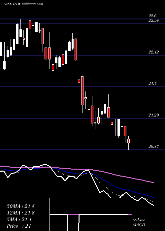
Task: Click the 22.6 price level label
Action: coord(152,16)
